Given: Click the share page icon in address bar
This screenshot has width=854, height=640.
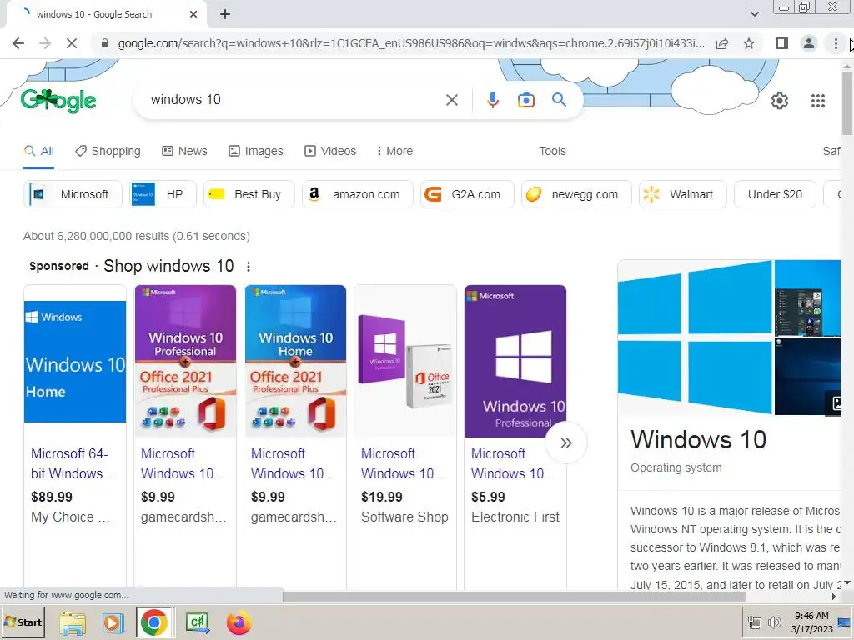Looking at the screenshot, I should (x=722, y=43).
